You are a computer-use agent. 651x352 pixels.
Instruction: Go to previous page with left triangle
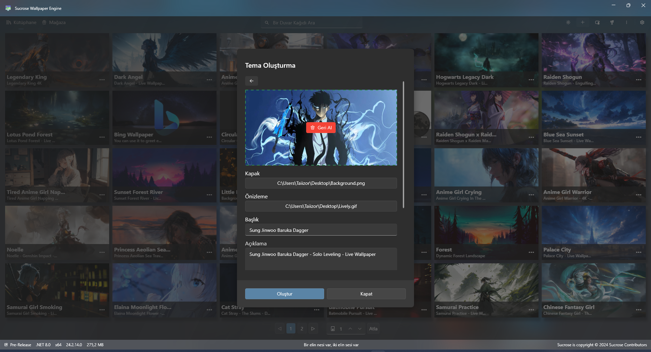coord(280,329)
